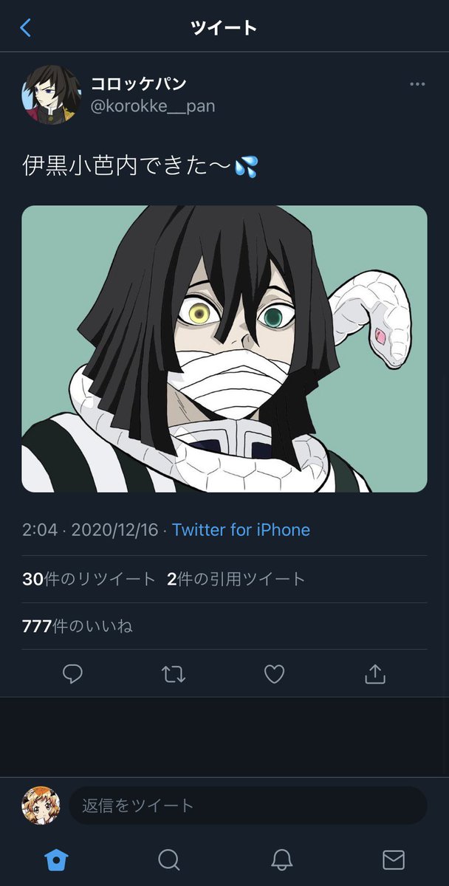Tap your own avatar beside reply box
Screen dimensions: 449x886
pos(41,805)
